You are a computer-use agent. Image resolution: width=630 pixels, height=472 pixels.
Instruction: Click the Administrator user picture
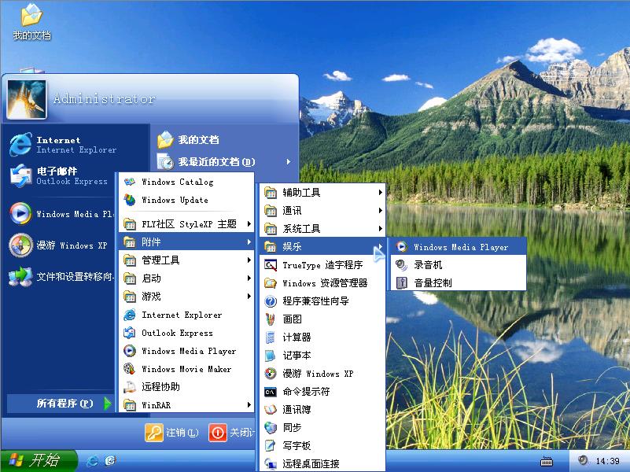pos(27,99)
